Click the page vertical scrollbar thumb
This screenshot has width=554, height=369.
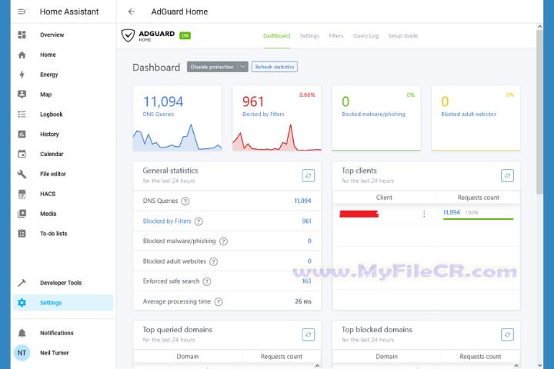539,112
